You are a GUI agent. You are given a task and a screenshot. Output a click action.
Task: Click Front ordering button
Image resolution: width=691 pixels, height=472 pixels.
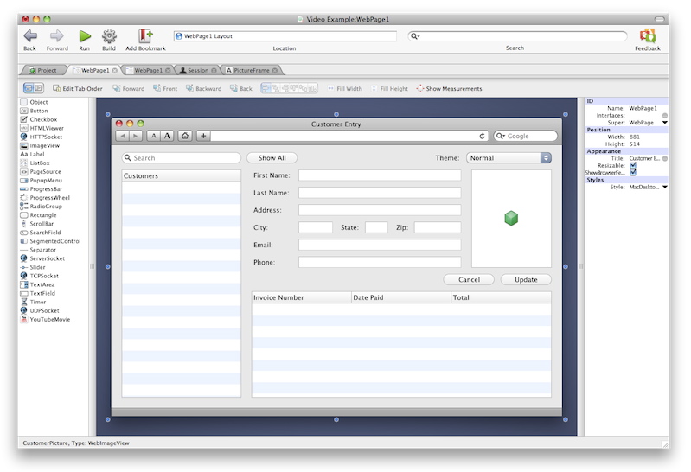point(165,88)
